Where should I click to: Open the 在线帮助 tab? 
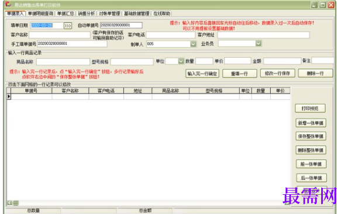tap(162, 13)
